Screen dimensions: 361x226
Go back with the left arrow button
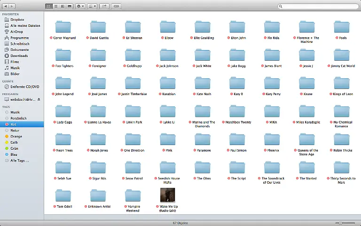tap(6, 6)
